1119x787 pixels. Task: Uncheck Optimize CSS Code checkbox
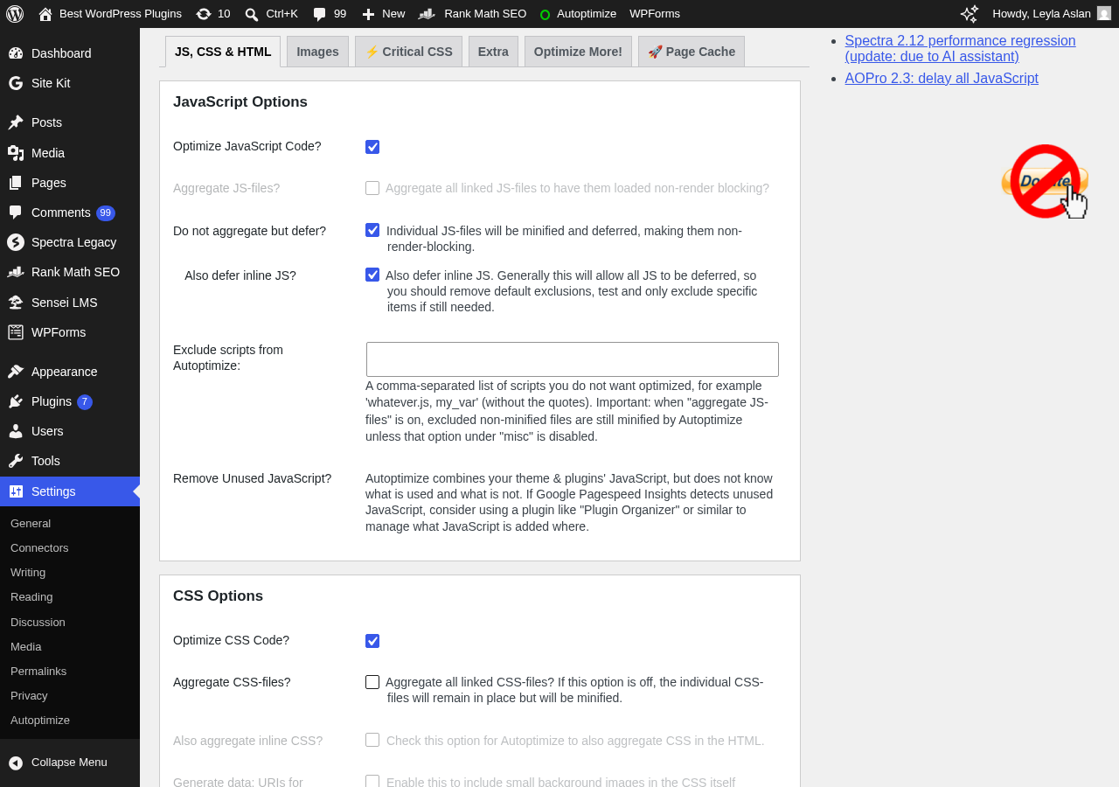[372, 641]
